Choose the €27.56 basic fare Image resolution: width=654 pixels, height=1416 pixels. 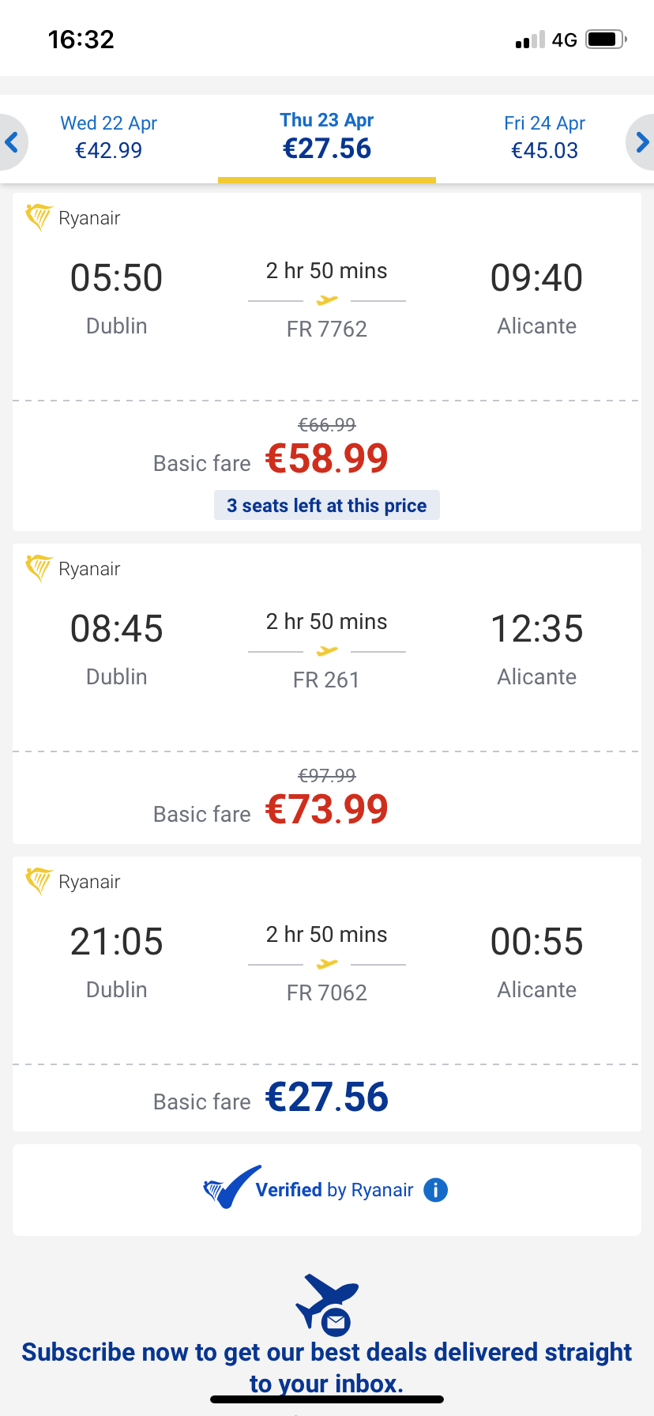pyautogui.click(x=326, y=1098)
